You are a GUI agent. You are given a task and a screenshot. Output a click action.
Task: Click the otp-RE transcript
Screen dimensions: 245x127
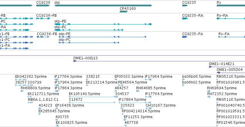pyautogui.click(x=103, y=24)
